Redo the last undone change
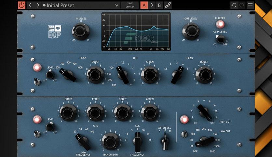272x157 pixels. tap(242, 5)
